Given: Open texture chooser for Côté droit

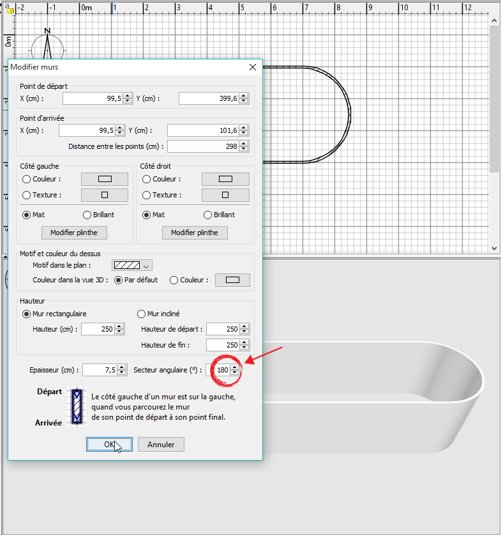Looking at the screenshot, I should pos(225,195).
